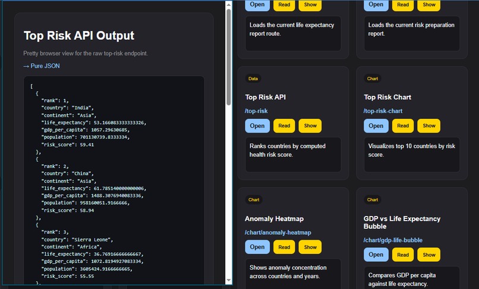The width and height of the screenshot is (479, 289).
Task: Click Read on the life expectancy report card
Action: pos(284,5)
